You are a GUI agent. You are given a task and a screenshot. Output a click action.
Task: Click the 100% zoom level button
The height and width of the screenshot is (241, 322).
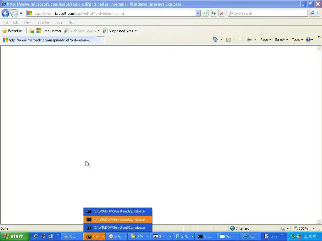tap(301, 228)
